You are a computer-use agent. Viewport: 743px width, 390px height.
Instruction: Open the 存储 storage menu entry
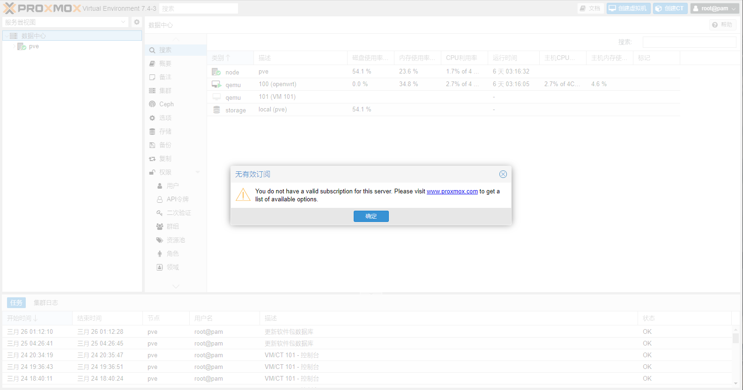[165, 132]
